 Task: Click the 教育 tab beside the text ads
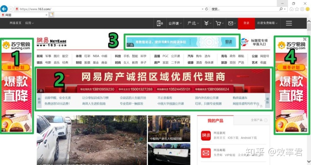click(39, 100)
